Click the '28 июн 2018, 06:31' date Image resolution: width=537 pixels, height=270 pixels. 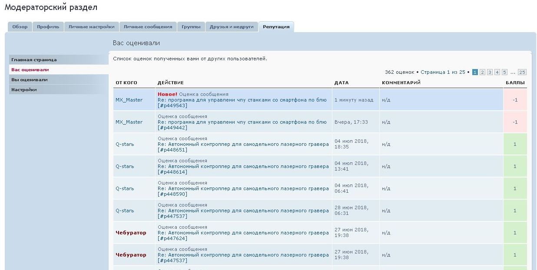[351, 211]
